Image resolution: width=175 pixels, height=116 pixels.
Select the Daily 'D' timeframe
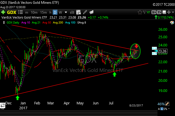point(55,12)
